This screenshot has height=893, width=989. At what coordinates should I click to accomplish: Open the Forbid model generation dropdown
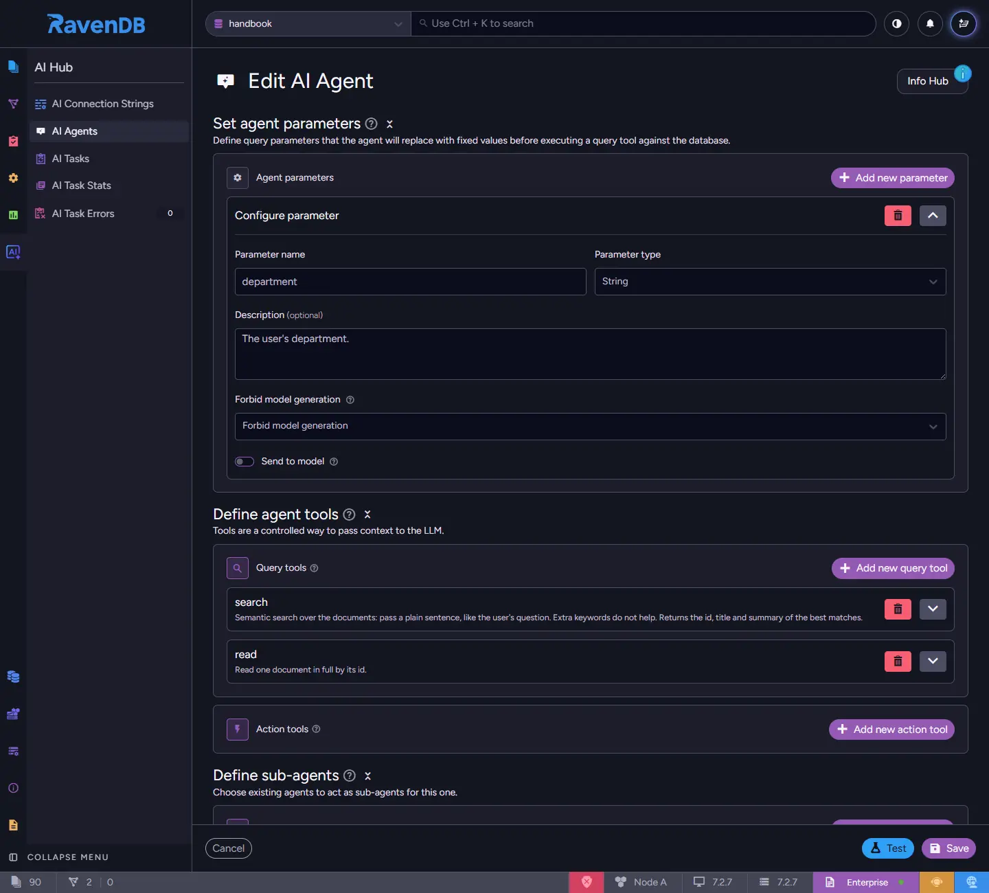(591, 427)
